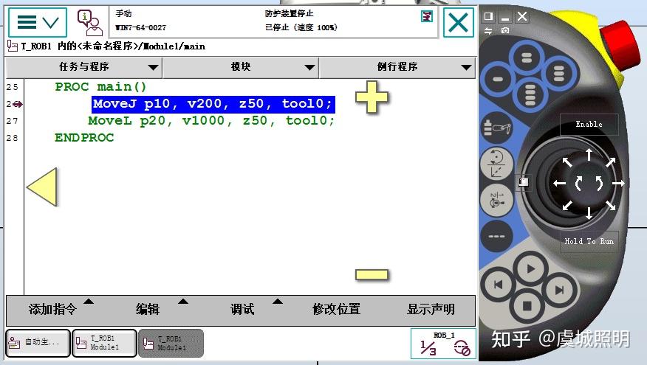Push joystick down-left diagonal arrow
The height and width of the screenshot is (365, 647).
(567, 205)
